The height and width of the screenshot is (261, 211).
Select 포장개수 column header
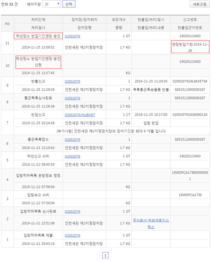(119, 19)
